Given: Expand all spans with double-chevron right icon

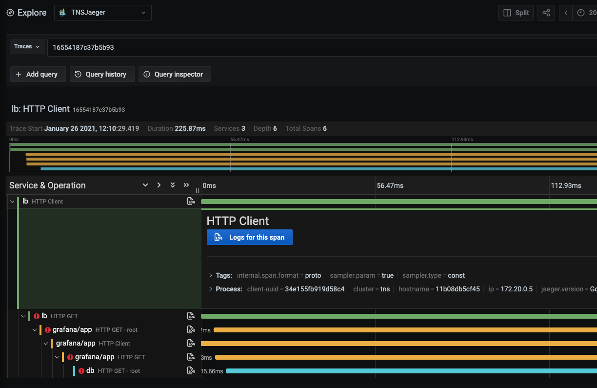Looking at the screenshot, I should tap(186, 185).
